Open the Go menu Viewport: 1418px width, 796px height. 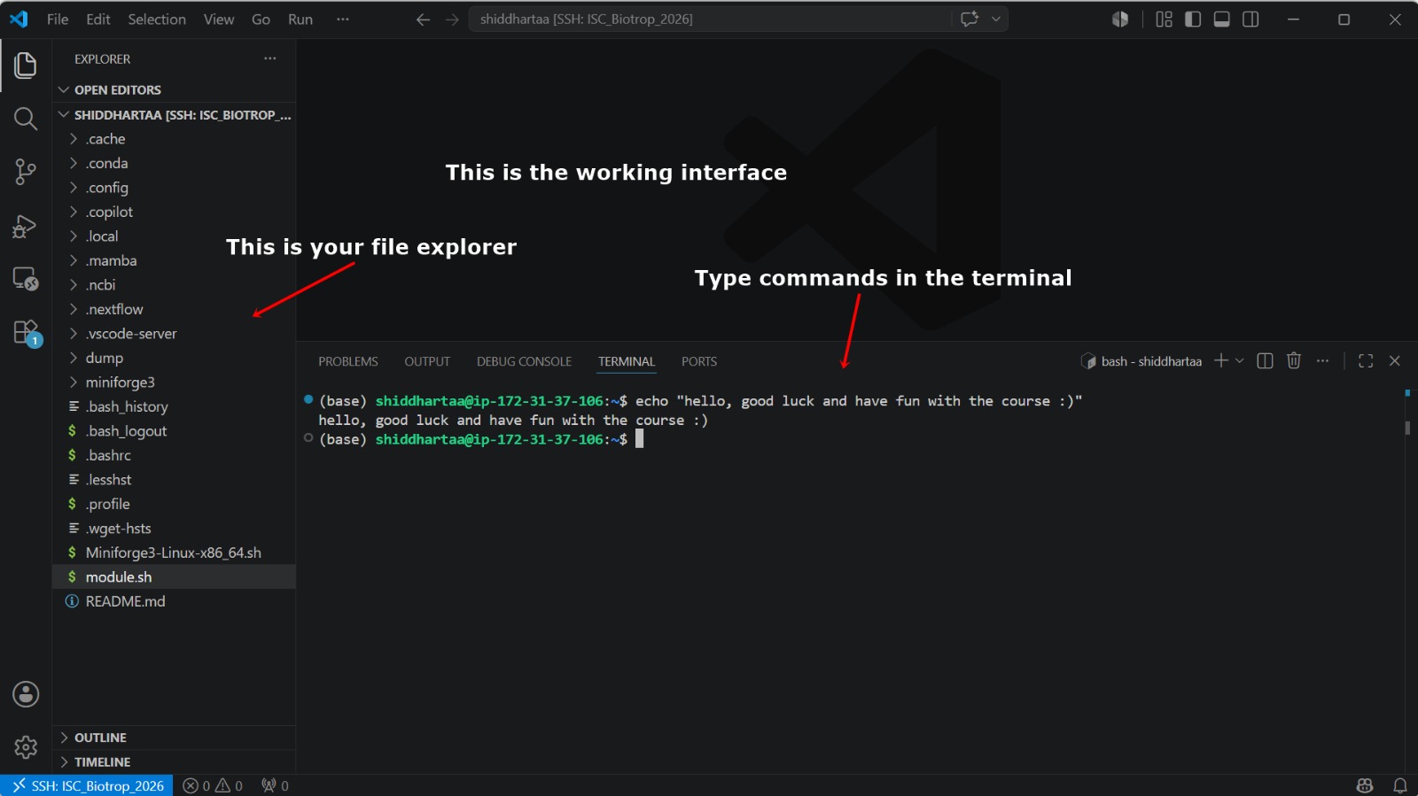(x=261, y=19)
